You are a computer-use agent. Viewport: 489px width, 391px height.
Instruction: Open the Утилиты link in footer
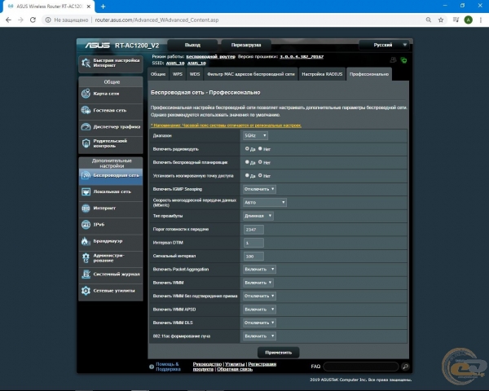coord(235,364)
